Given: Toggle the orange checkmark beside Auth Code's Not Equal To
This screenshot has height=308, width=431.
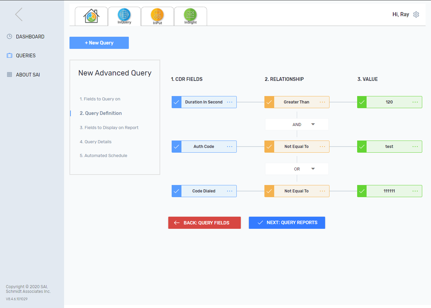Looking at the screenshot, I should pyautogui.click(x=269, y=147).
